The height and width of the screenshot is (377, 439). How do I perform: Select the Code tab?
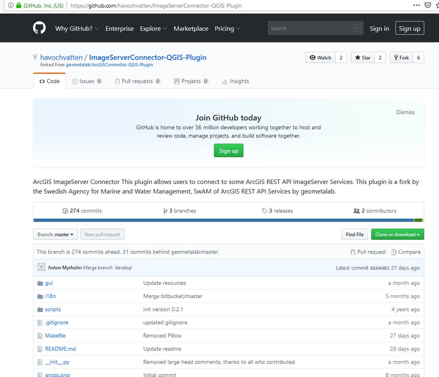tap(50, 81)
